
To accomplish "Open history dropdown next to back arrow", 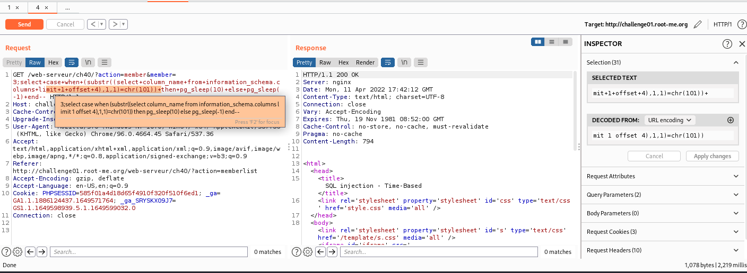I will click(101, 24).
